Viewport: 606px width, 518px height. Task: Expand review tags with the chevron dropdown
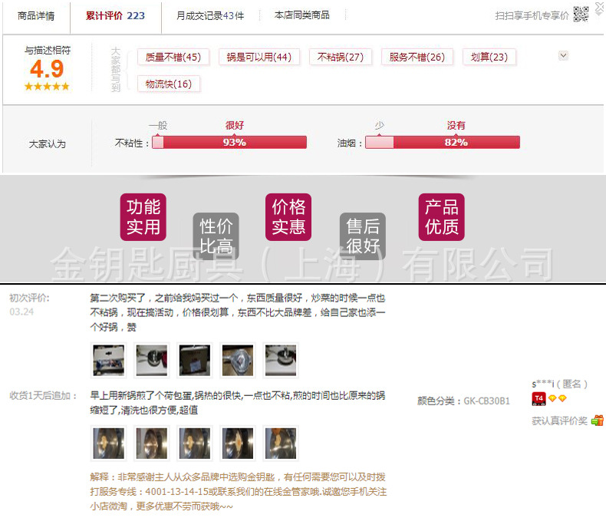(563, 56)
